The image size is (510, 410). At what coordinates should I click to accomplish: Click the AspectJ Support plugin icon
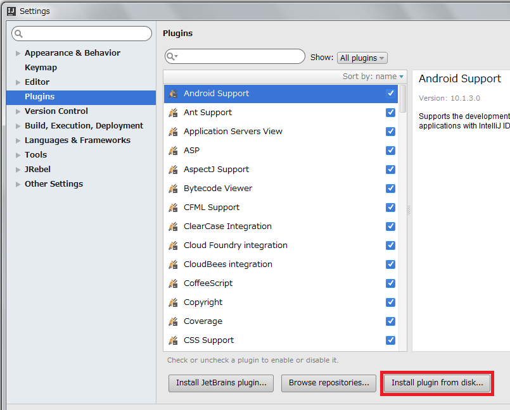click(x=173, y=170)
